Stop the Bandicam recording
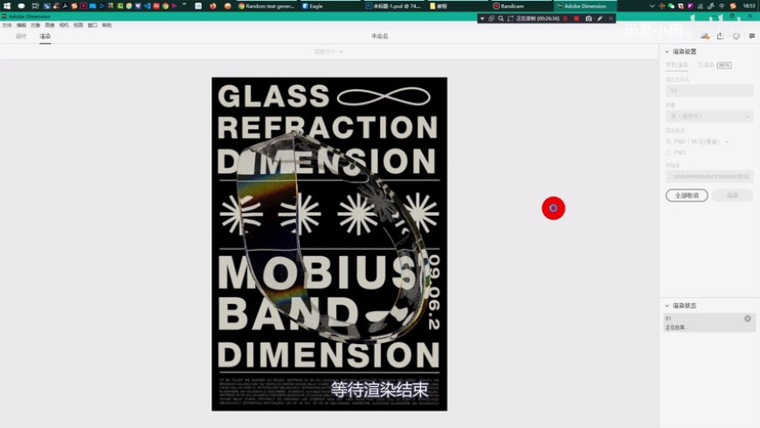Image resolution: width=760 pixels, height=428 pixels. 577,18
